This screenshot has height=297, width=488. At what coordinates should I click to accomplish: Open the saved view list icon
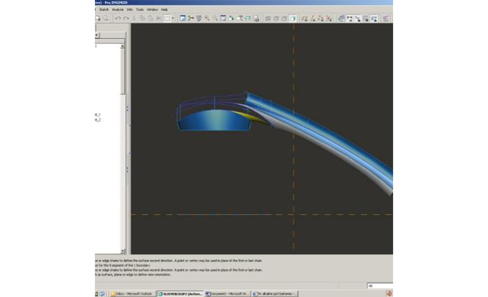pos(240,18)
